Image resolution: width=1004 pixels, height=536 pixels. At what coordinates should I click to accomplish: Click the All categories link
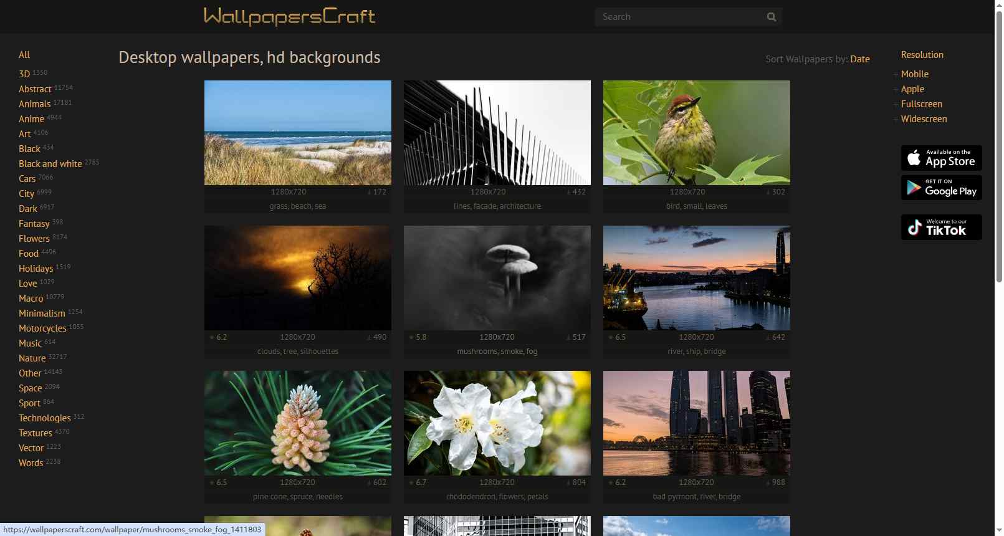[24, 55]
